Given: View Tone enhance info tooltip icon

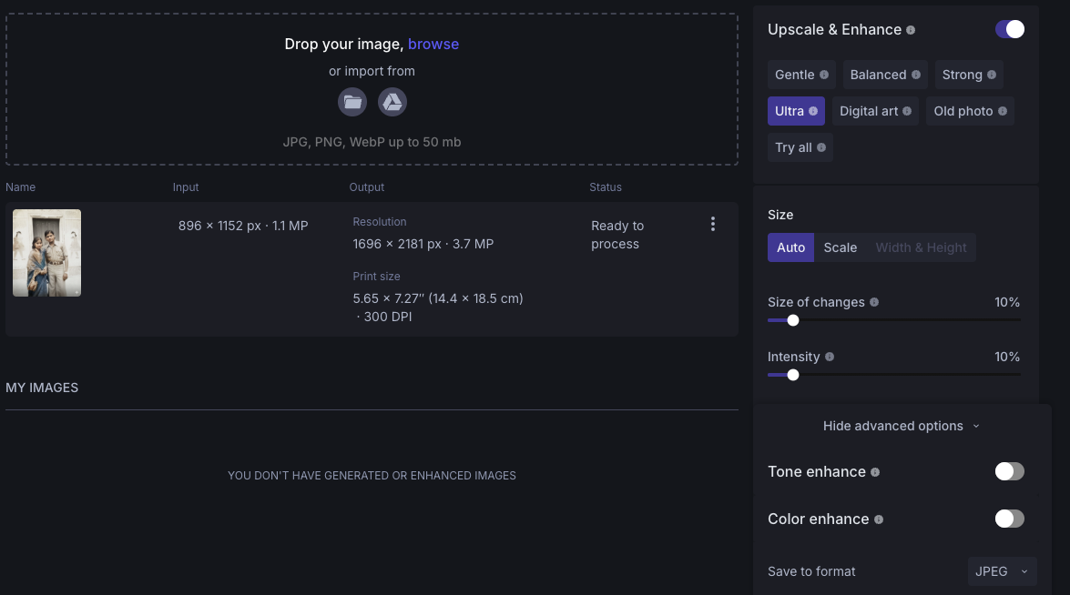Looking at the screenshot, I should pyautogui.click(x=875, y=472).
